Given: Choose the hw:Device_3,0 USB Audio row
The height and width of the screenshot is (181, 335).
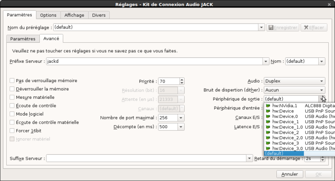Looking at the screenshot, I should [x=299, y=148].
